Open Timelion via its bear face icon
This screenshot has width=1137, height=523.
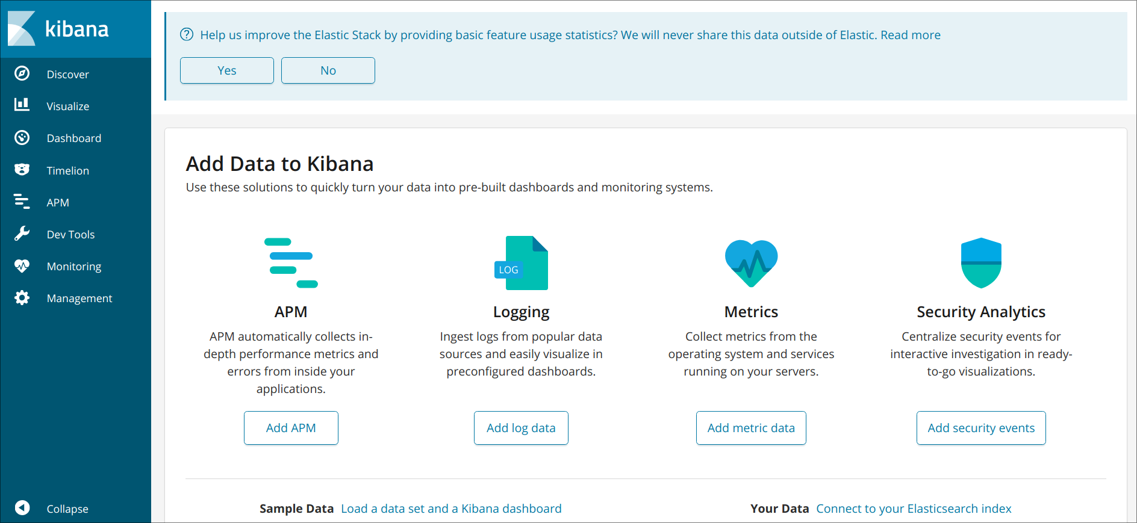pos(22,170)
